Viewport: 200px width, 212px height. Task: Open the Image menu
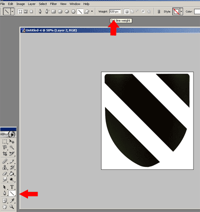coord(20,4)
